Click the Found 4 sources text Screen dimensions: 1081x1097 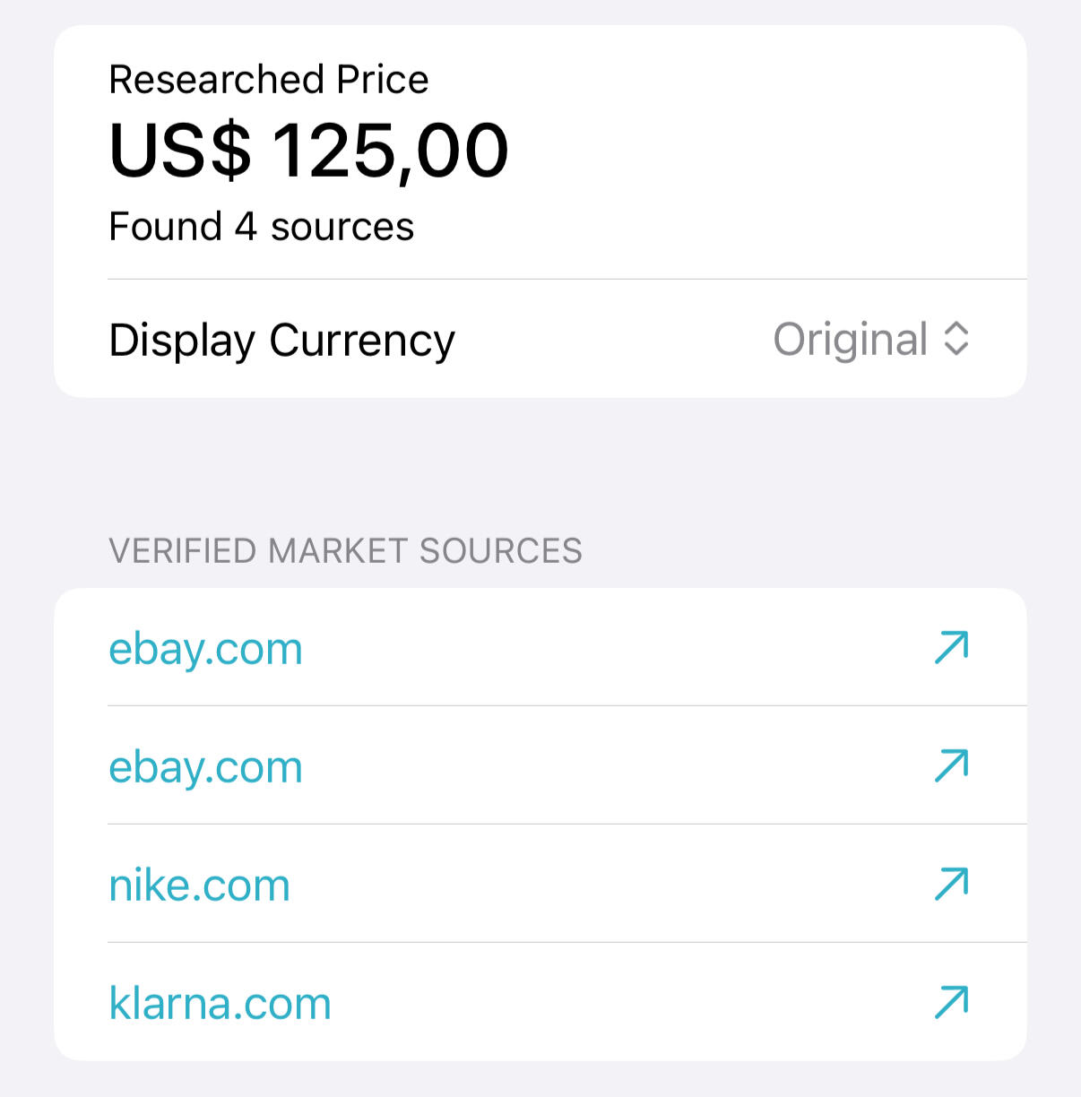pyautogui.click(x=261, y=227)
